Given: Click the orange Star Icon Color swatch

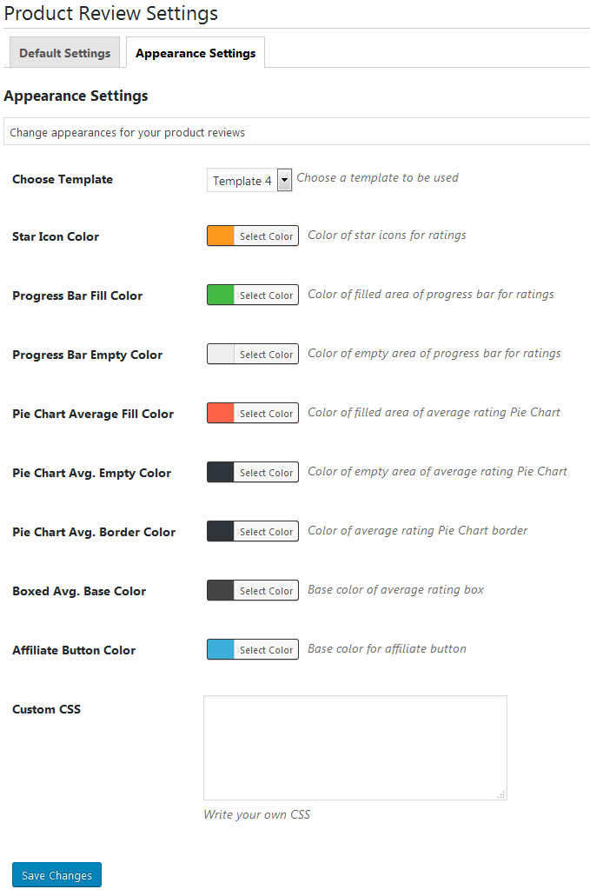Looking at the screenshot, I should (x=221, y=236).
